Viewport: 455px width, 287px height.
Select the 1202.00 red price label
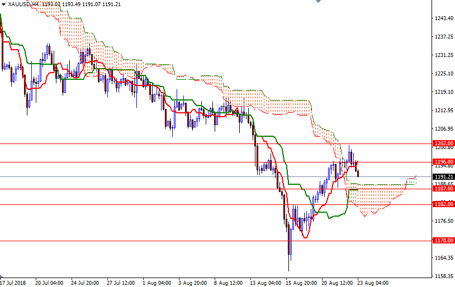tap(443, 143)
